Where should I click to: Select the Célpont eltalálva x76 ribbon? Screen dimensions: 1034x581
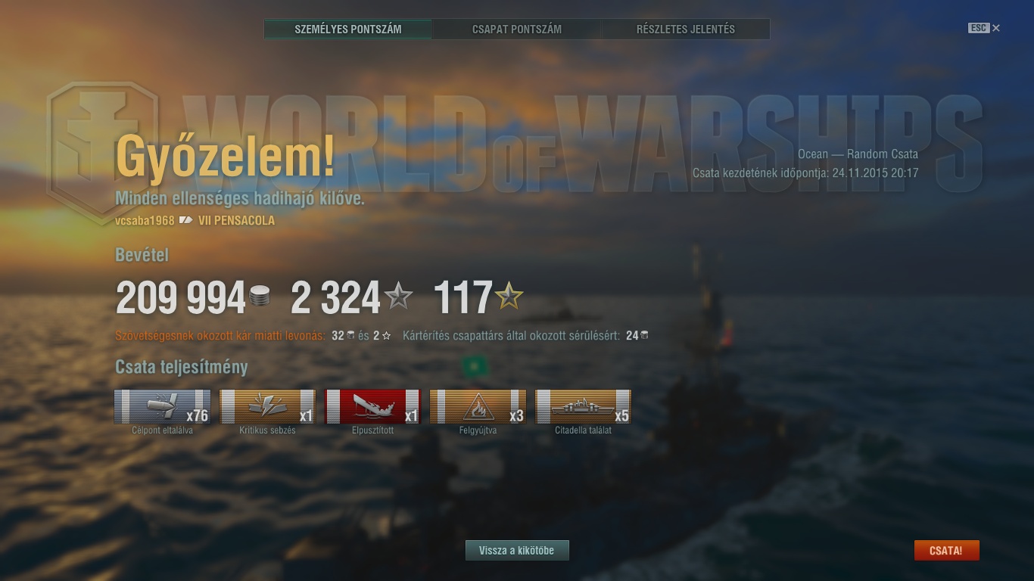coord(163,406)
